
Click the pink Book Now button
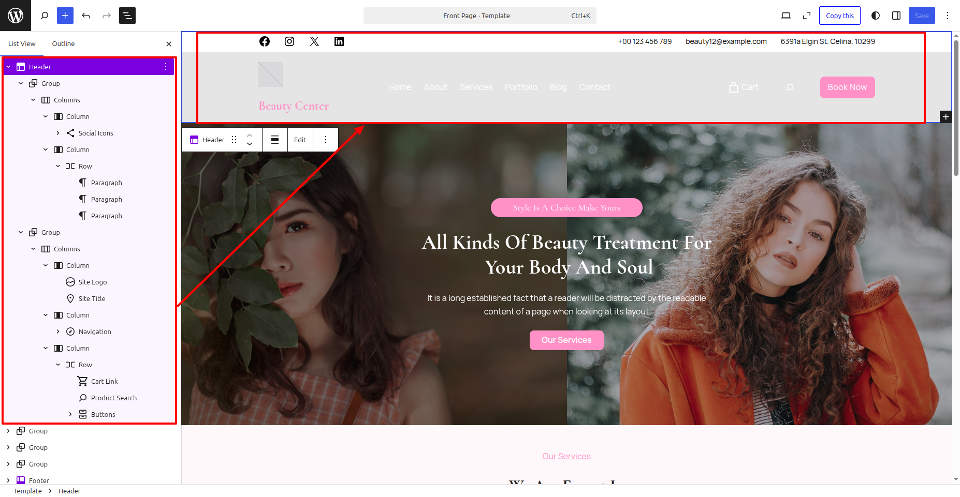[847, 87]
